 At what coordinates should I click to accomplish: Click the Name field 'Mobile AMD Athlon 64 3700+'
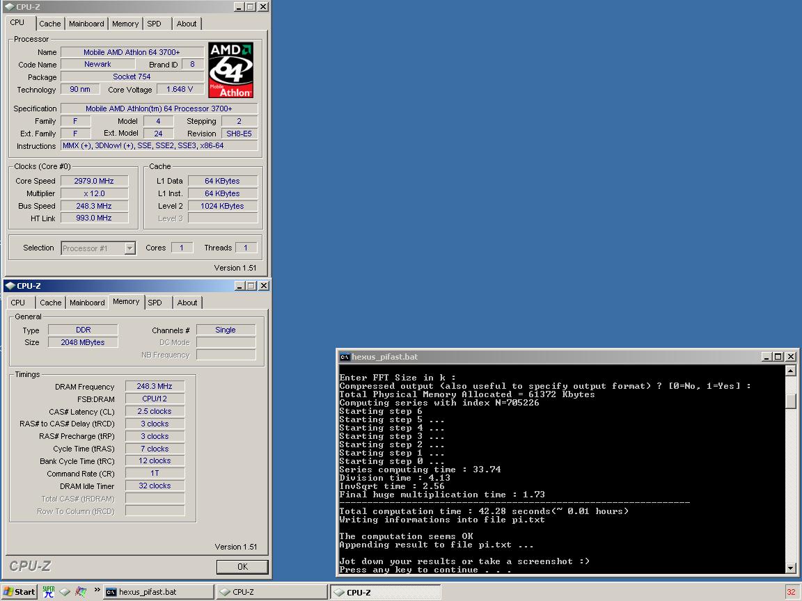[132, 52]
